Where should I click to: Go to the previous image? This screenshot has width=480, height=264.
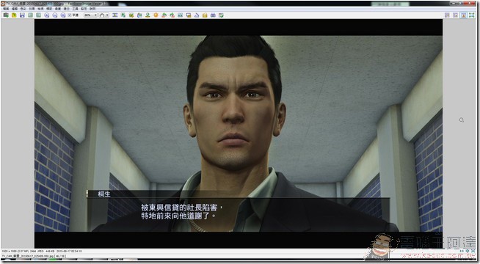coord(30,15)
